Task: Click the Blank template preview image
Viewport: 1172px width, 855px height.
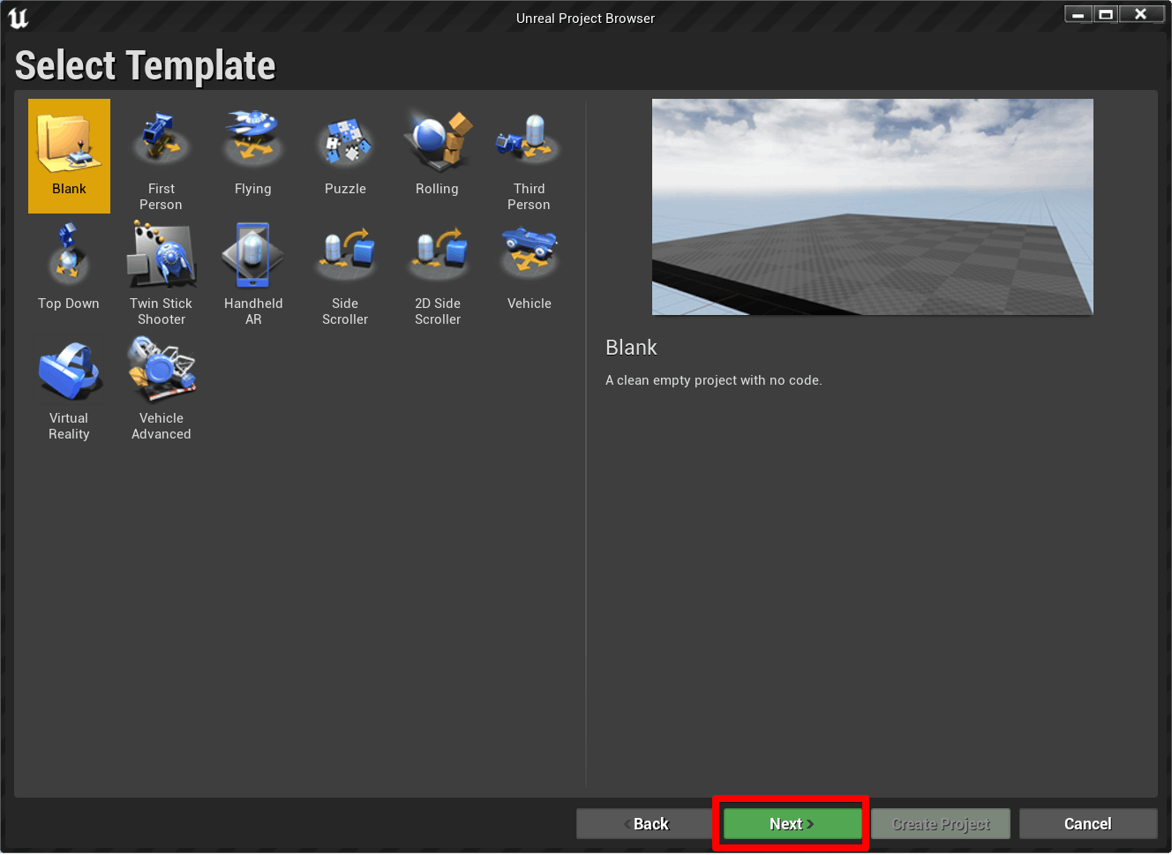Action: pyautogui.click(x=872, y=206)
